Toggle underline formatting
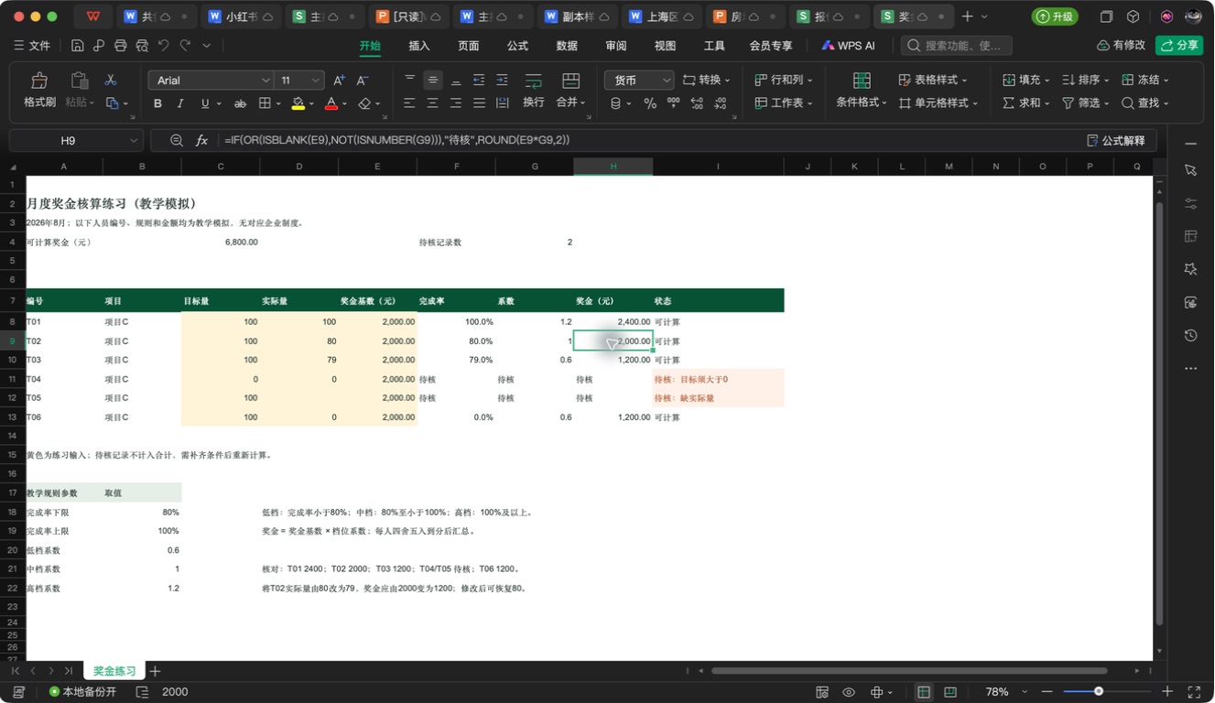The width and height of the screenshot is (1215, 703). 205,103
